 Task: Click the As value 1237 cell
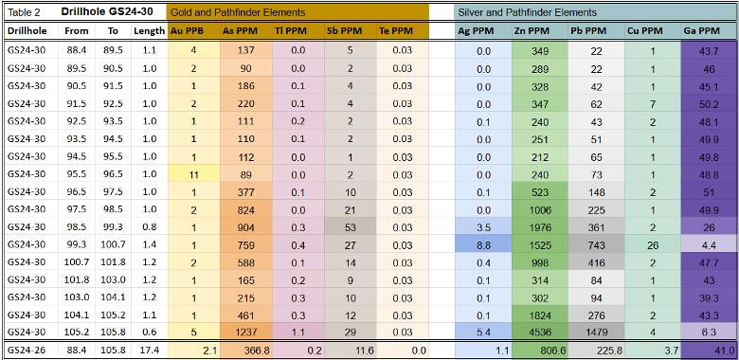[245, 333]
